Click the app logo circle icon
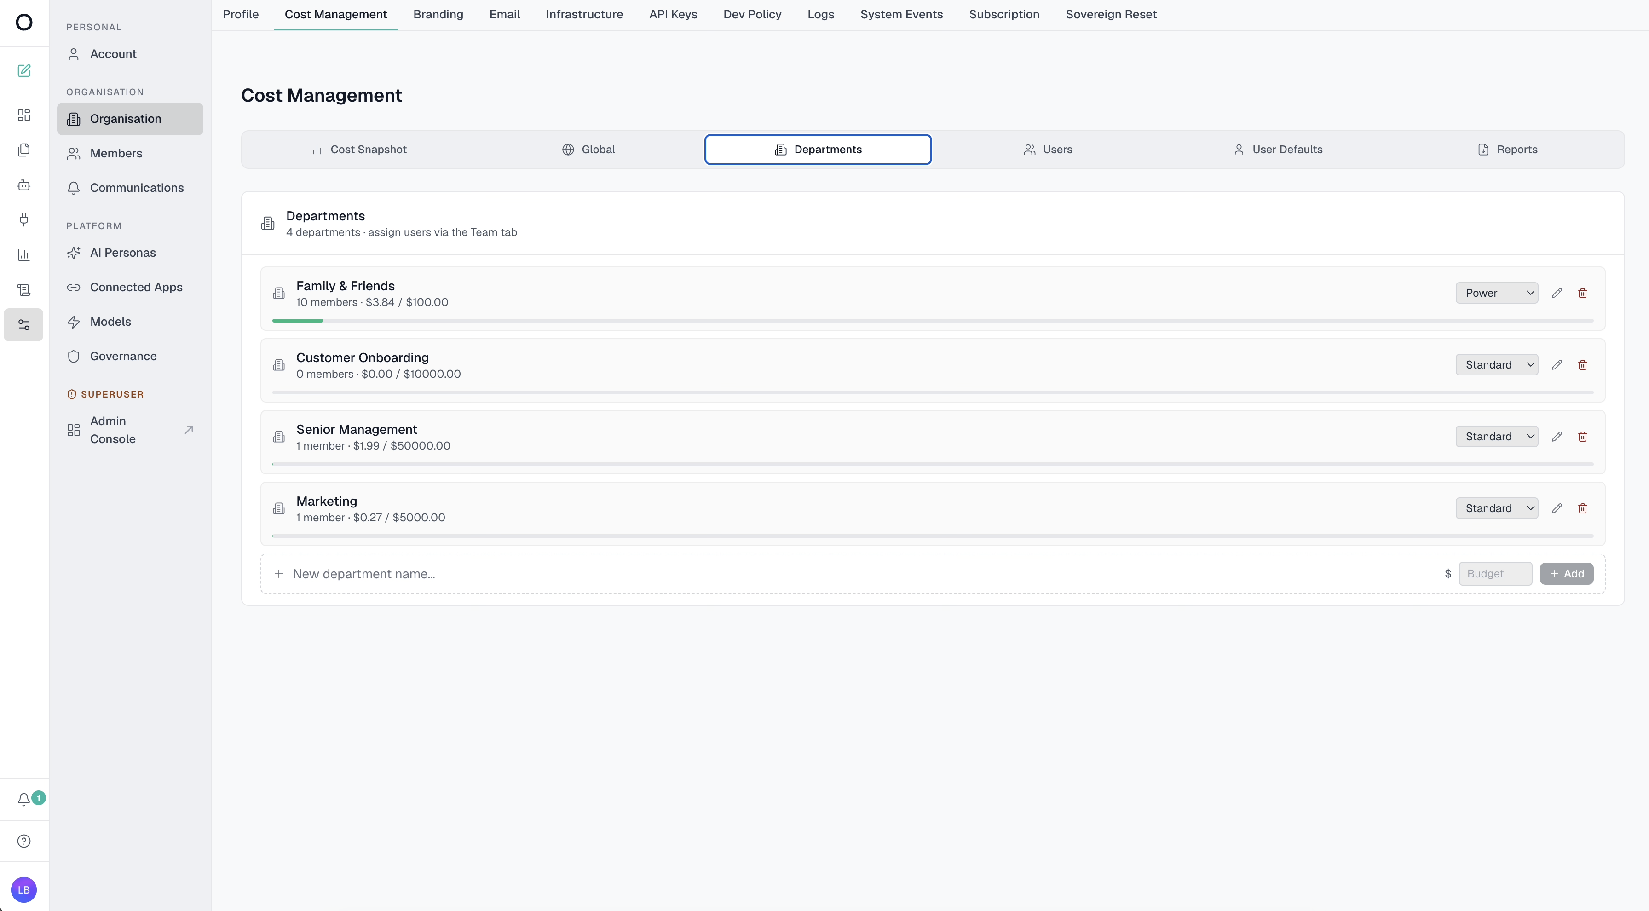Viewport: 1649px width, 911px height. tap(23, 23)
